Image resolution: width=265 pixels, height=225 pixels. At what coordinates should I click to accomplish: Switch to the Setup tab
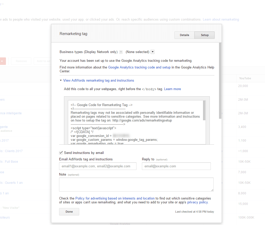(205, 35)
